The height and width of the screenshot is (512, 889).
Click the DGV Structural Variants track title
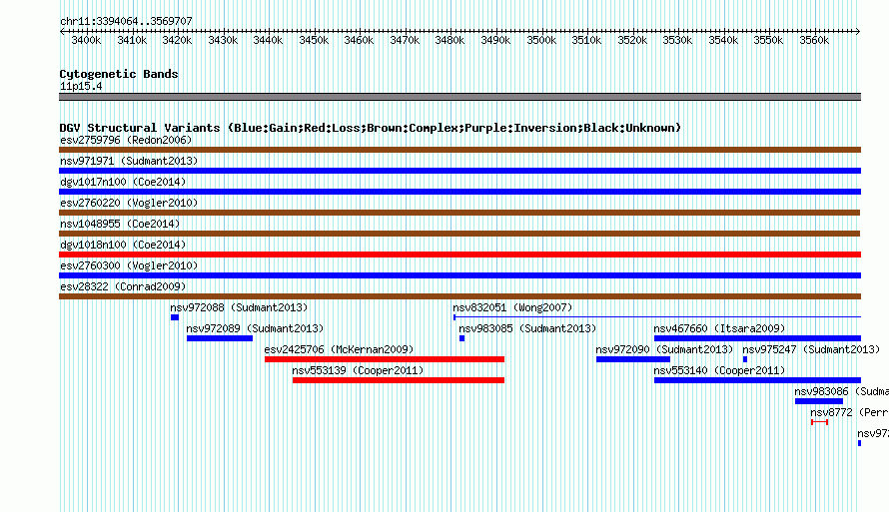click(371, 128)
